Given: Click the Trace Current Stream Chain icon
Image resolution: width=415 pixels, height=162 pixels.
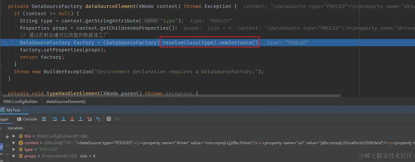Looking at the screenshot, I should pos(117,119).
